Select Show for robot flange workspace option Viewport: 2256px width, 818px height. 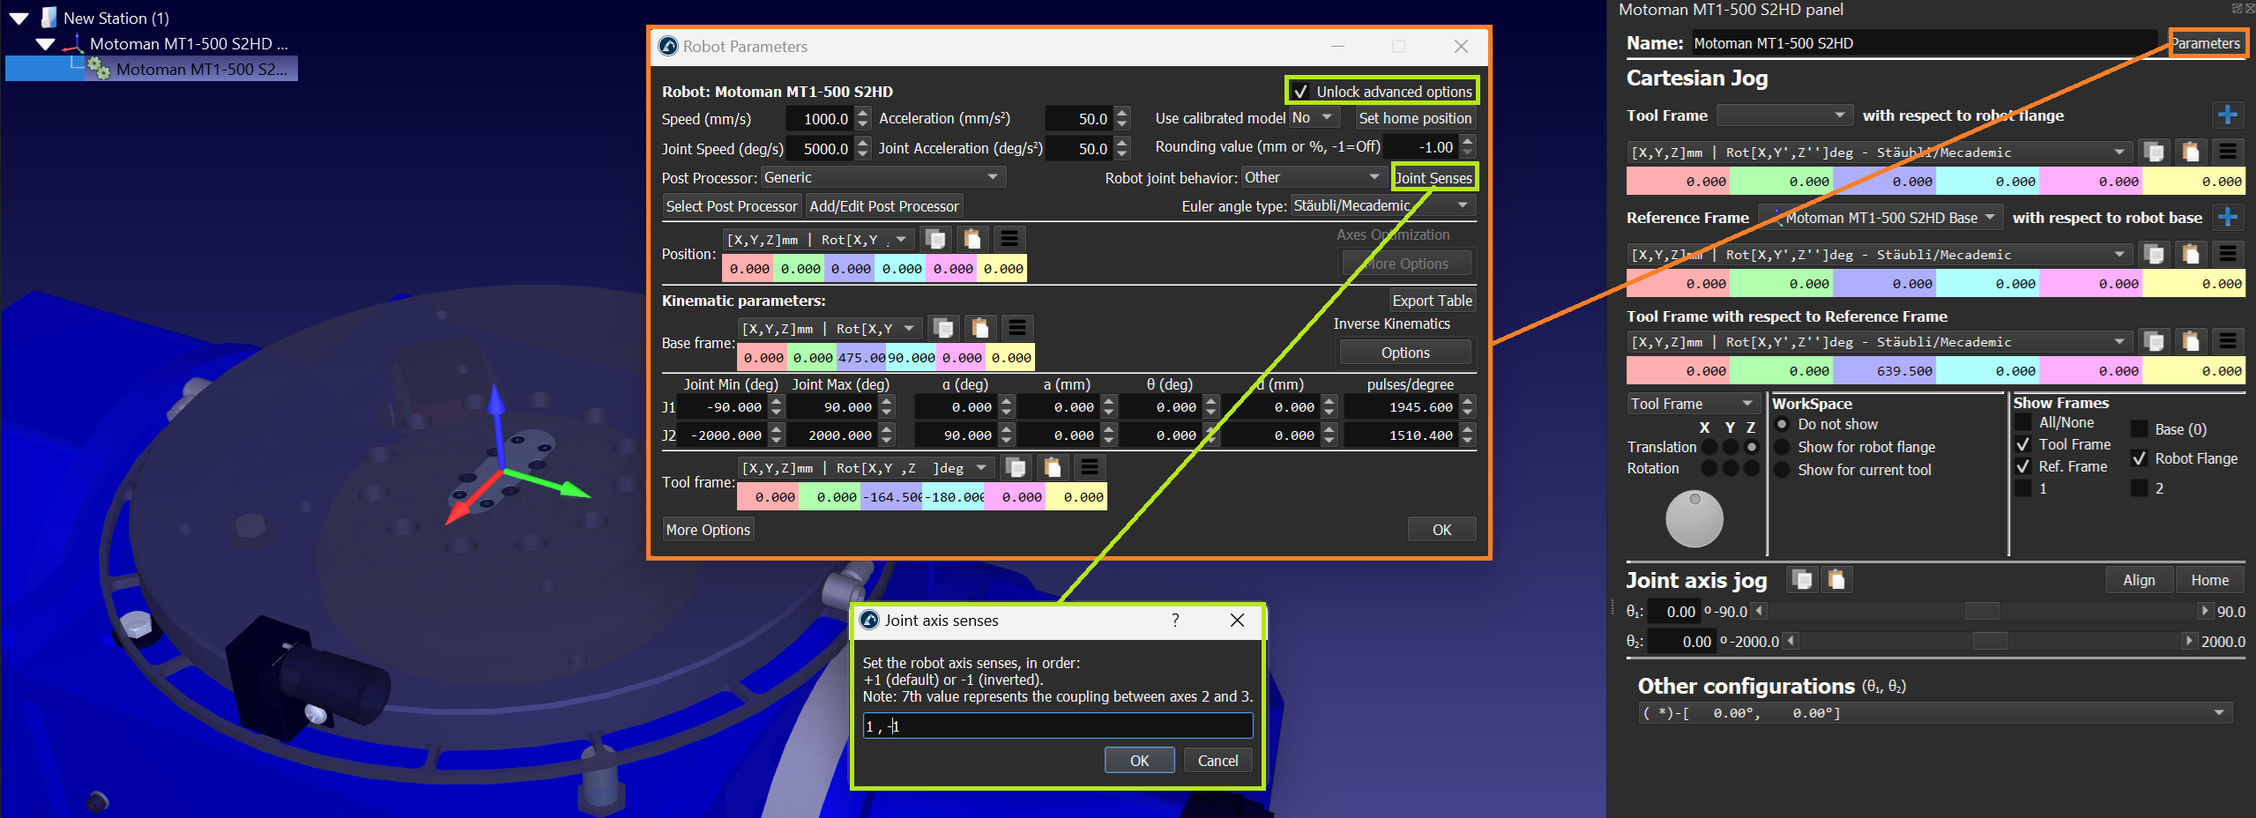click(1782, 447)
